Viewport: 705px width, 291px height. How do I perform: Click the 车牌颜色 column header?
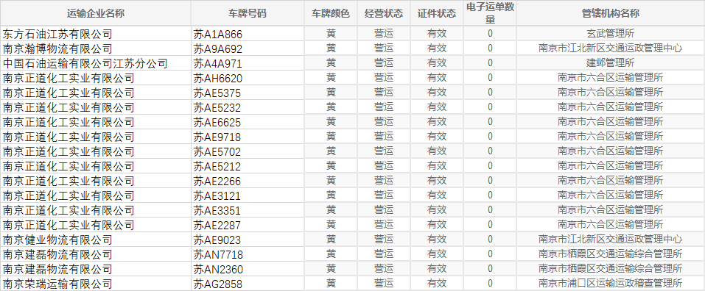(x=331, y=13)
